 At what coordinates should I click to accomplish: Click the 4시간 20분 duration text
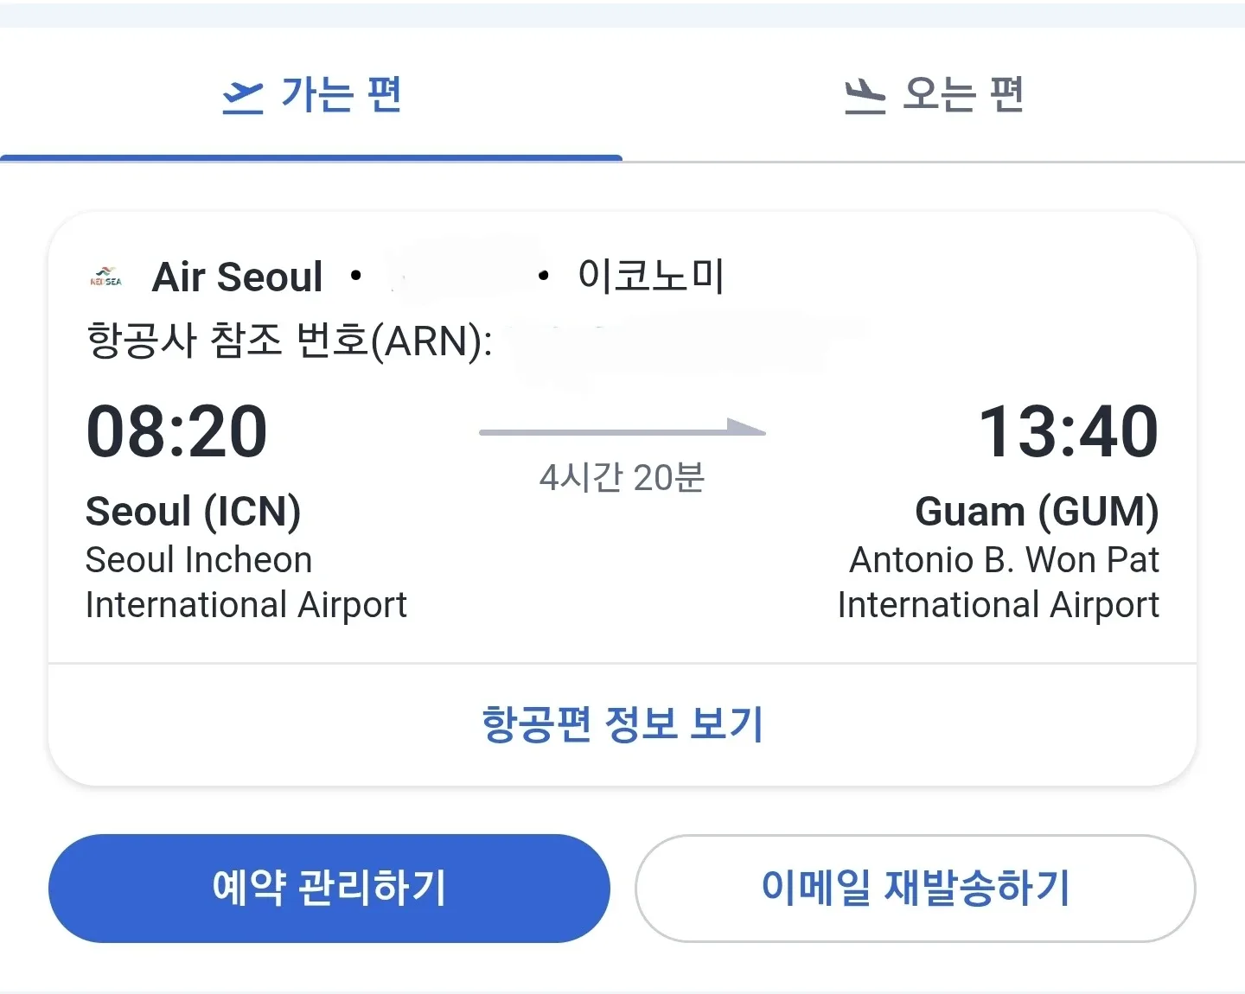(622, 477)
